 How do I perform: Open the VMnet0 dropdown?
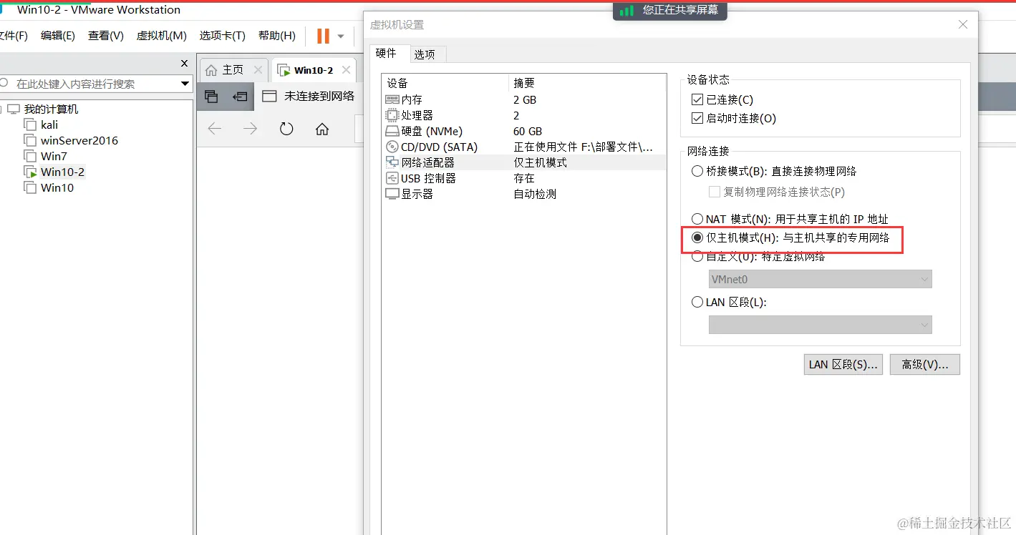[x=821, y=280]
